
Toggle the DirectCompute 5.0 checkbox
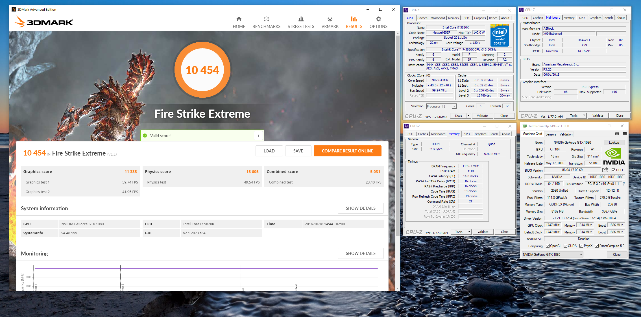pos(597,246)
